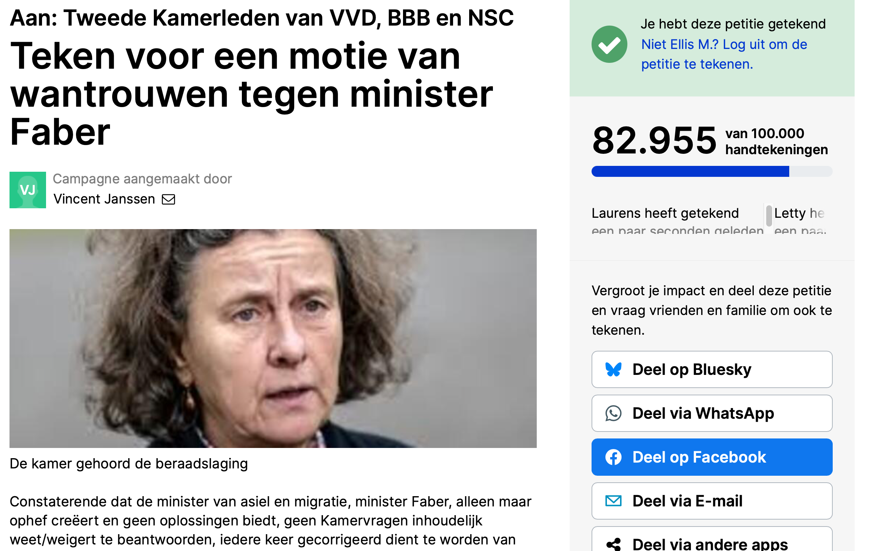Share using Deel op Facebook button

pyautogui.click(x=712, y=457)
